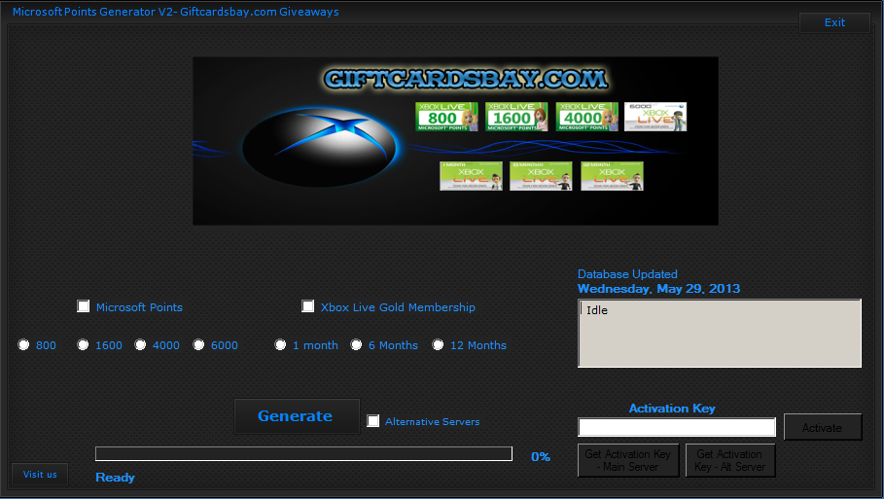Viewport: 884px width, 499px height.
Task: Click the 4000 Microsoft Points card image
Action: (586, 117)
